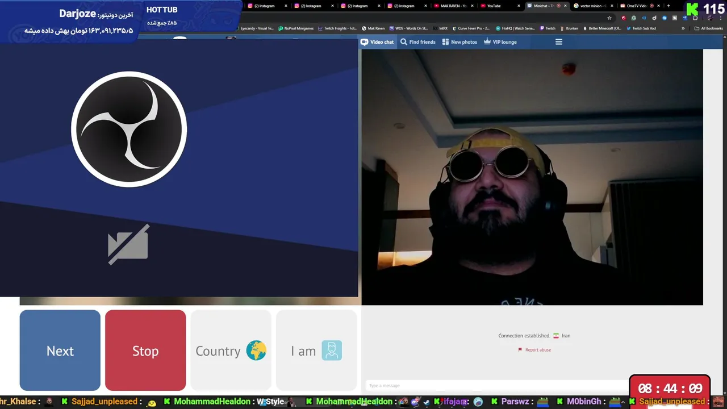Open the Twitch bookmark
The width and height of the screenshot is (727, 409).
coord(548,28)
